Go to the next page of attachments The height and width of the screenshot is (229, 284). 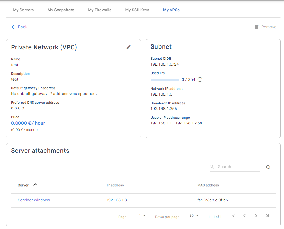[x=256, y=216]
